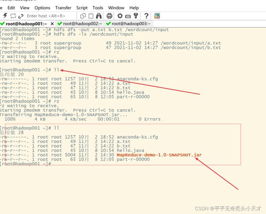Click the Disconnect chain-link toolbar icon
This screenshot has height=214, width=266.
point(21,16)
